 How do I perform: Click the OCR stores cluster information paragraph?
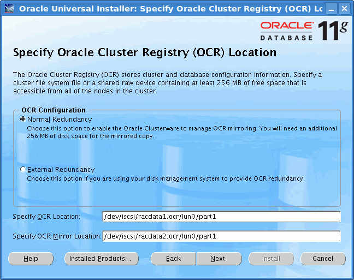[167, 83]
